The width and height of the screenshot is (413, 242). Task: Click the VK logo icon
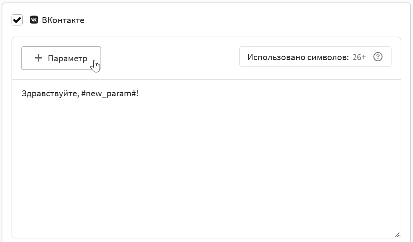34,20
